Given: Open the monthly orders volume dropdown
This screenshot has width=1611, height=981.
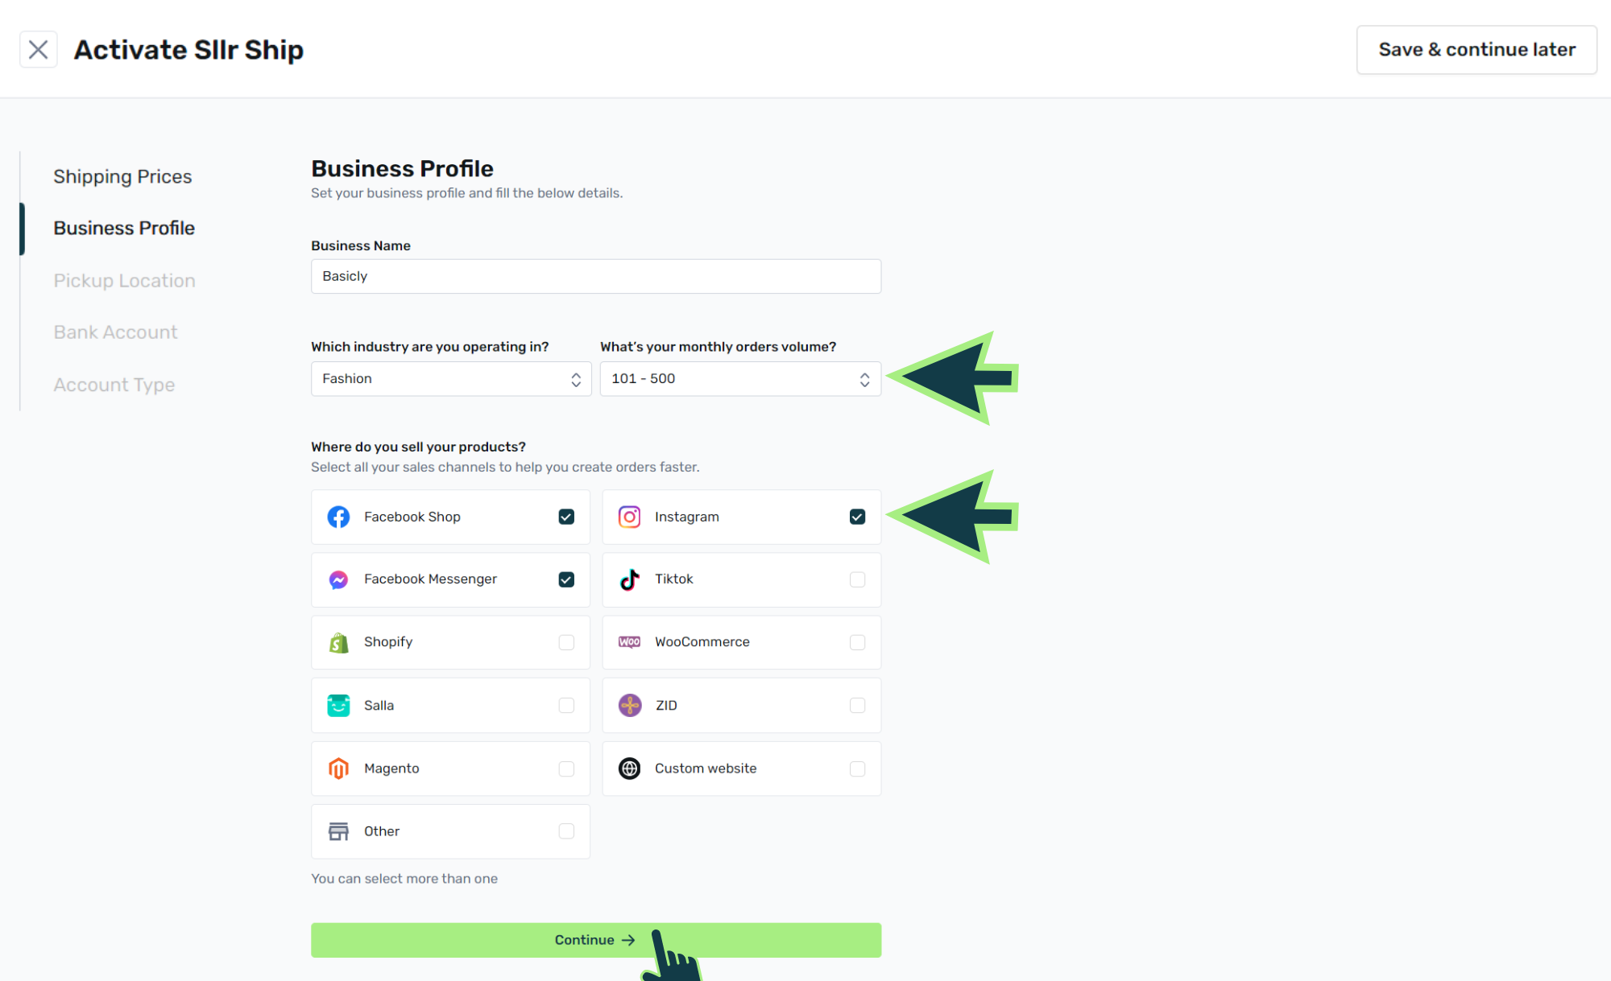Looking at the screenshot, I should tap(739, 379).
